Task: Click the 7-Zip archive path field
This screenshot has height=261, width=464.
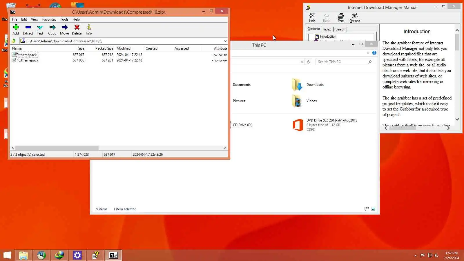Action: point(124,41)
